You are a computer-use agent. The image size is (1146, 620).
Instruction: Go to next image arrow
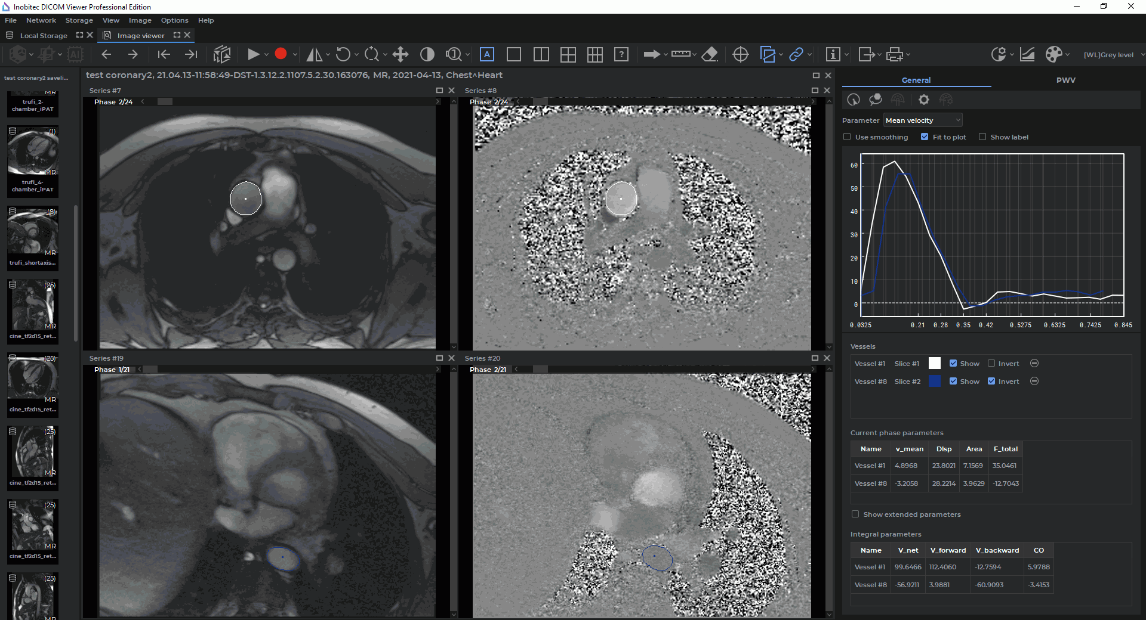[133, 54]
